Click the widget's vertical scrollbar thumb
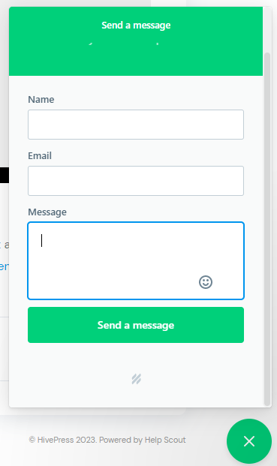 point(267,229)
